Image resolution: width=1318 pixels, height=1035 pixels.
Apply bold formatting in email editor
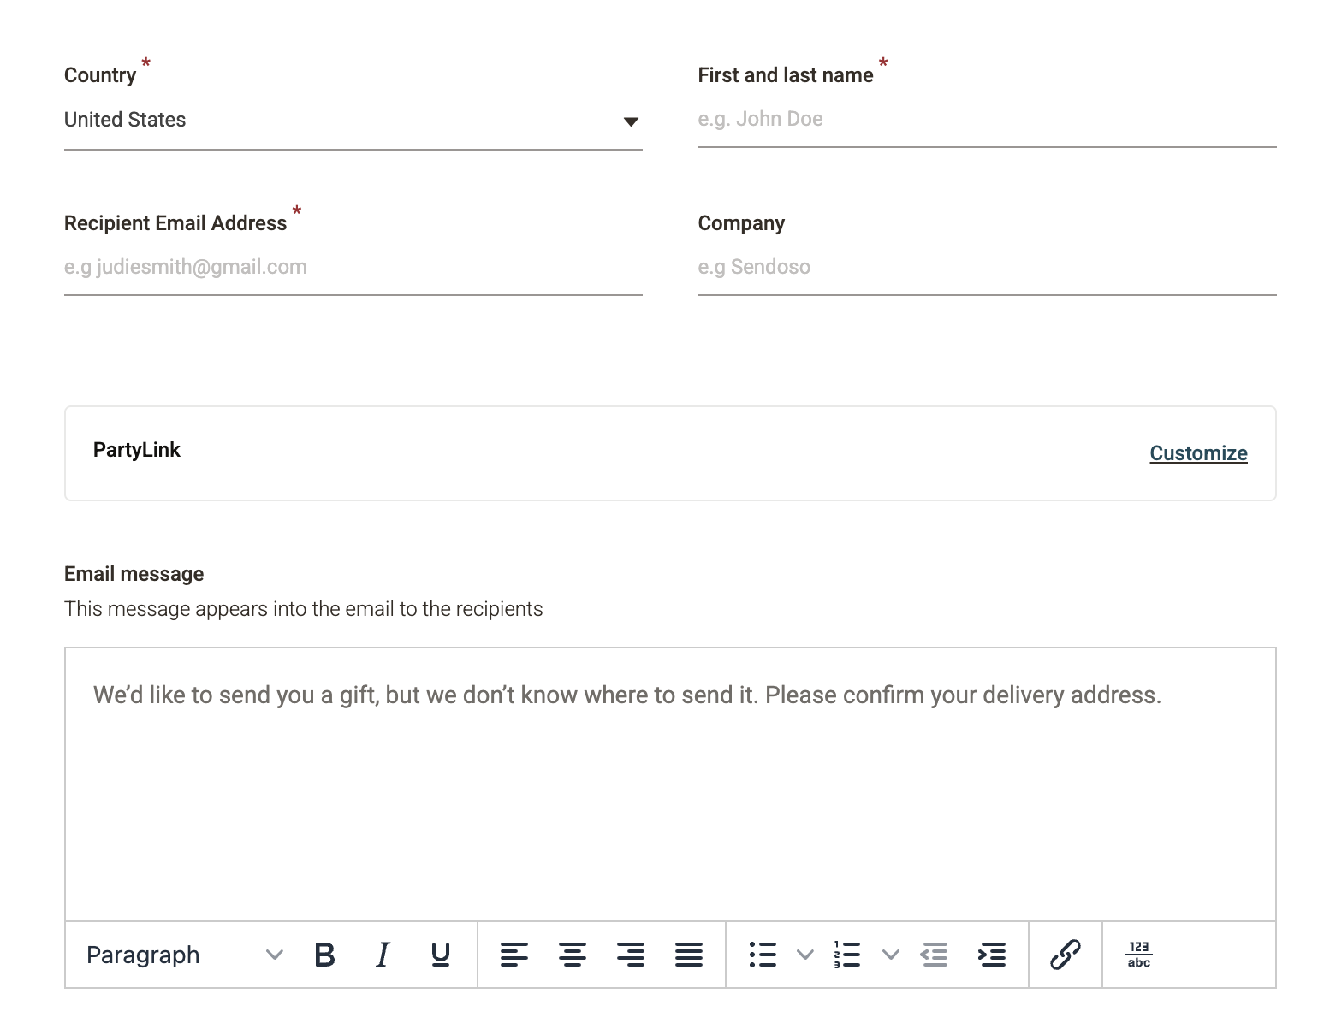pyautogui.click(x=325, y=955)
